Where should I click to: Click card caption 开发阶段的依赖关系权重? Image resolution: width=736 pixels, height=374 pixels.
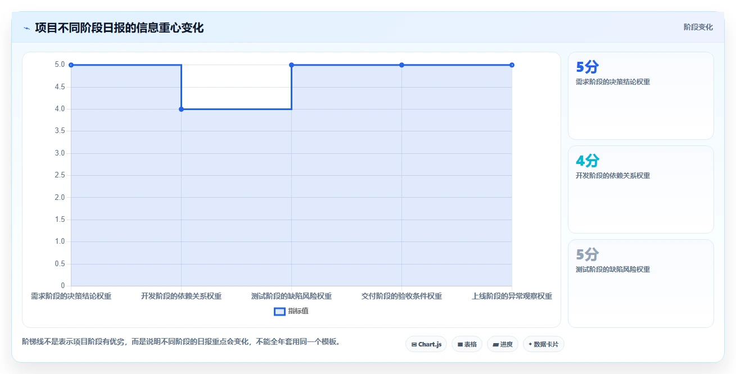(613, 176)
